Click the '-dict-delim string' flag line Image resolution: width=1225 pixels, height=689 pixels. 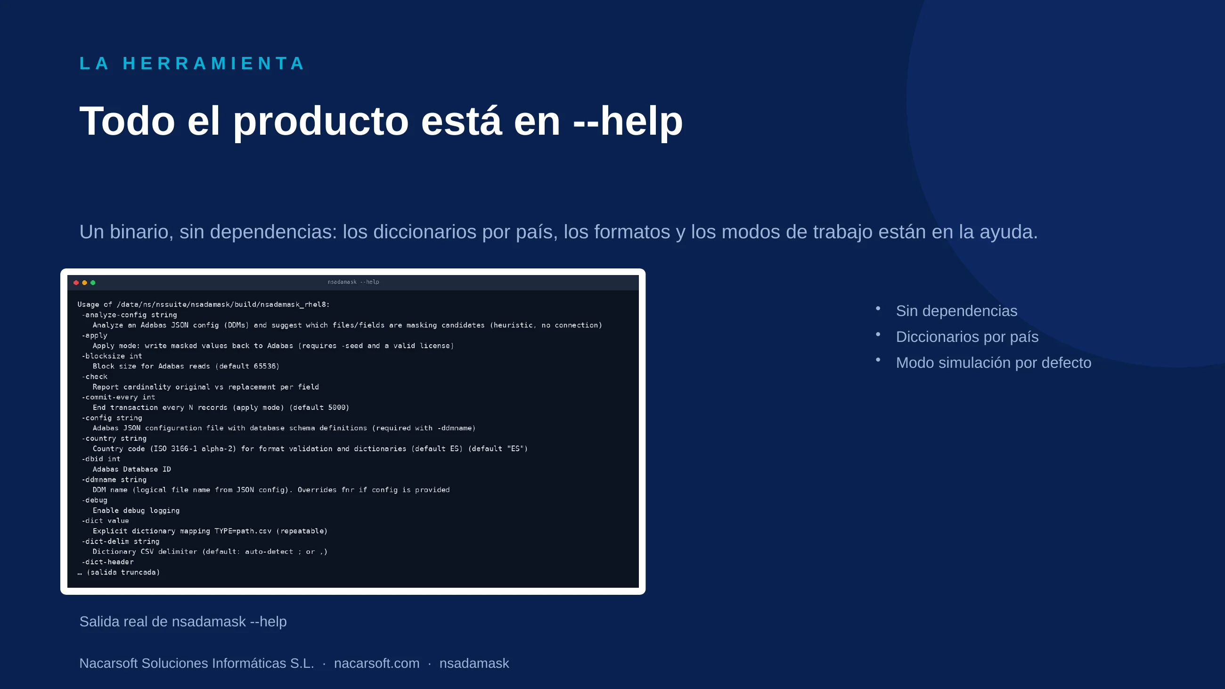pyautogui.click(x=120, y=542)
